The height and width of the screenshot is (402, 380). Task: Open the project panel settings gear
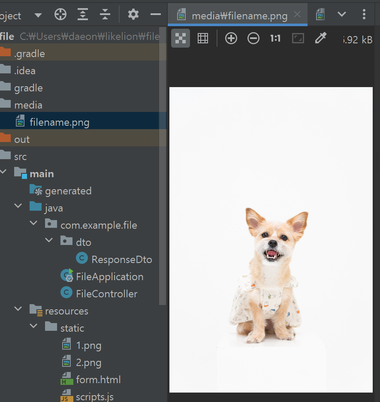point(133,14)
